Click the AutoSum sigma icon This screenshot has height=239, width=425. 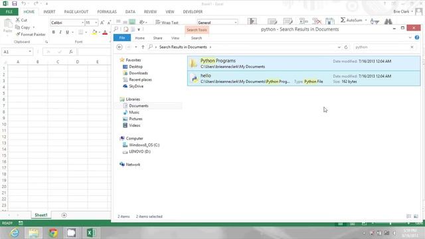tap(343, 20)
